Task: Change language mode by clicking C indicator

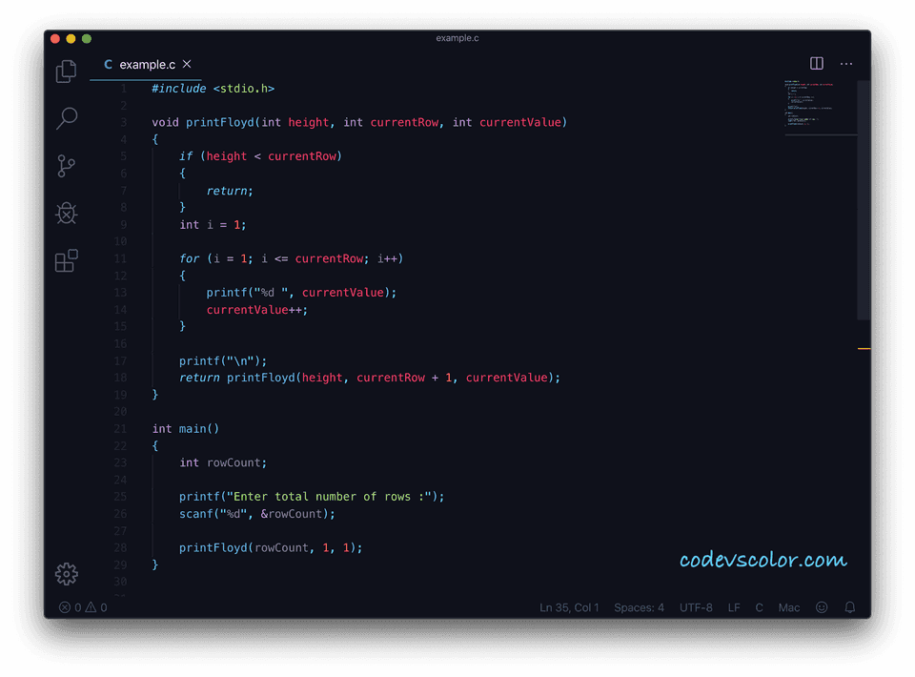Action: 759,607
